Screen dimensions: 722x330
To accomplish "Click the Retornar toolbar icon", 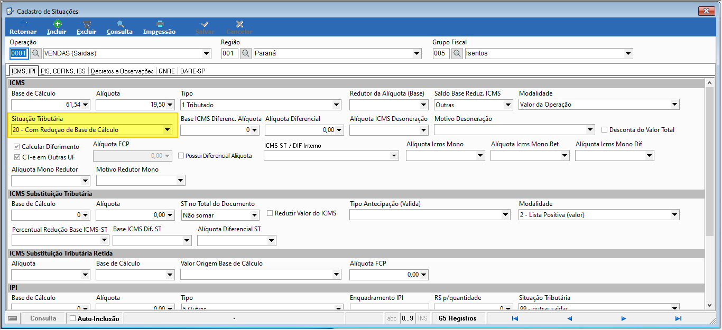I will pos(23,24).
